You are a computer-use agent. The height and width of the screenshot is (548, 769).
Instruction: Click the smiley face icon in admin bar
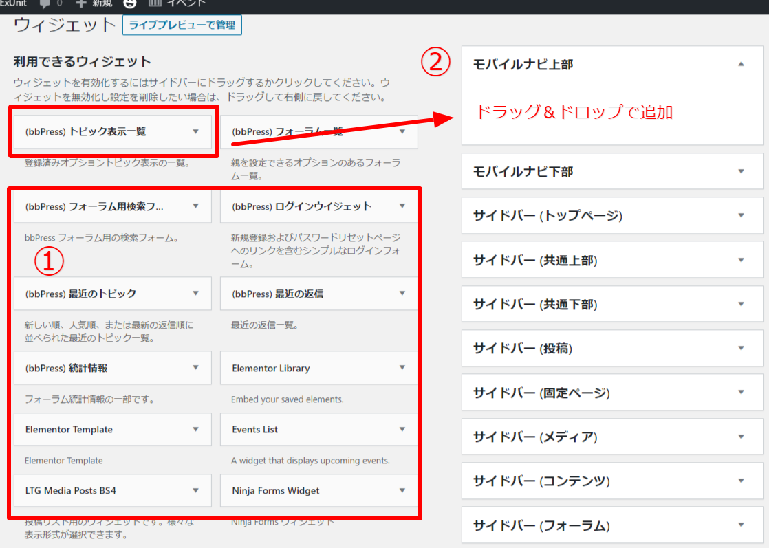(130, 3)
